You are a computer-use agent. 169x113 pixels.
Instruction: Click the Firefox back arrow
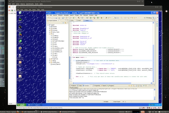coord(10,7)
